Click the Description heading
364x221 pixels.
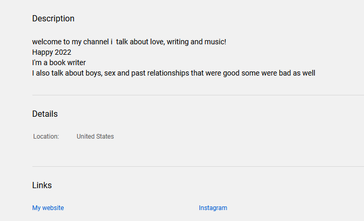tap(53, 19)
